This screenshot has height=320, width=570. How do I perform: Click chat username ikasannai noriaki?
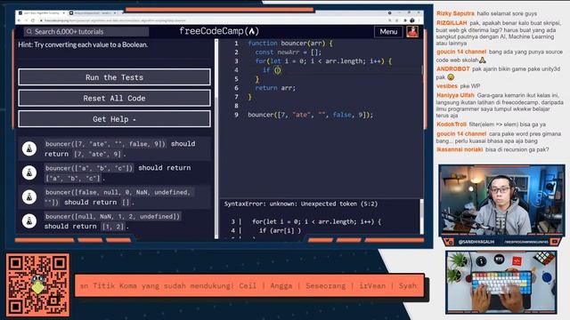click(460, 149)
